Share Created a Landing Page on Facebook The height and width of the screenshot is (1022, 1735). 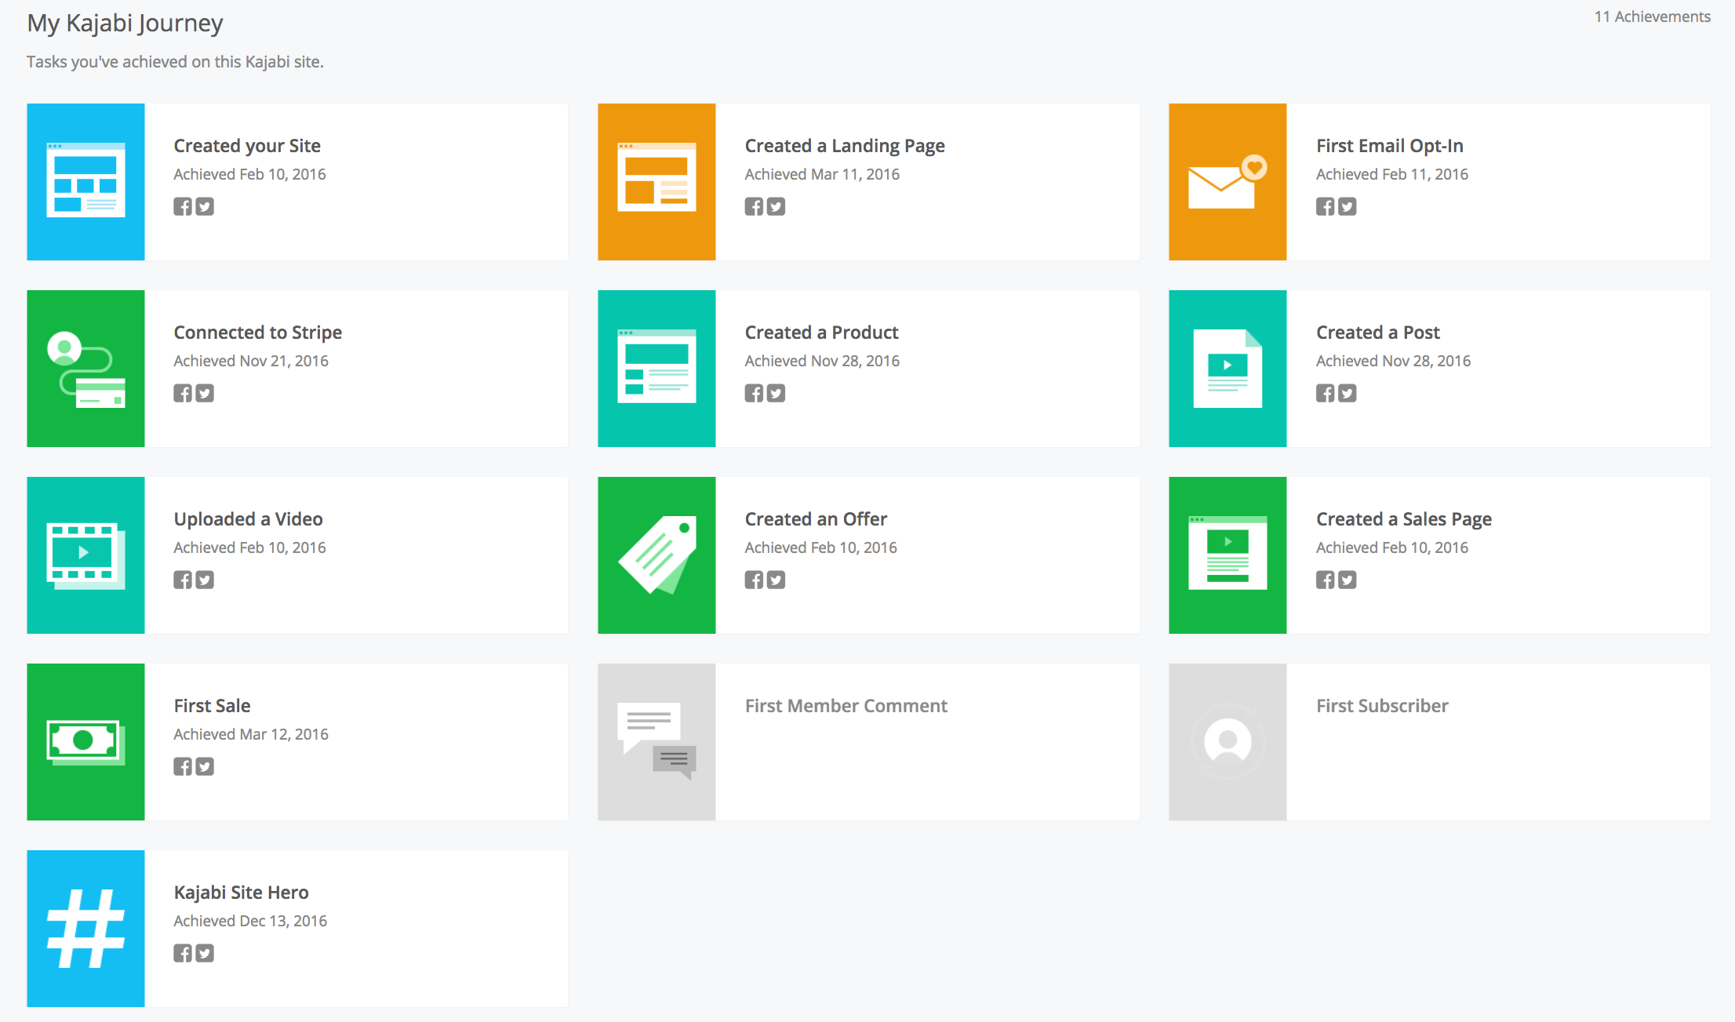click(x=754, y=206)
